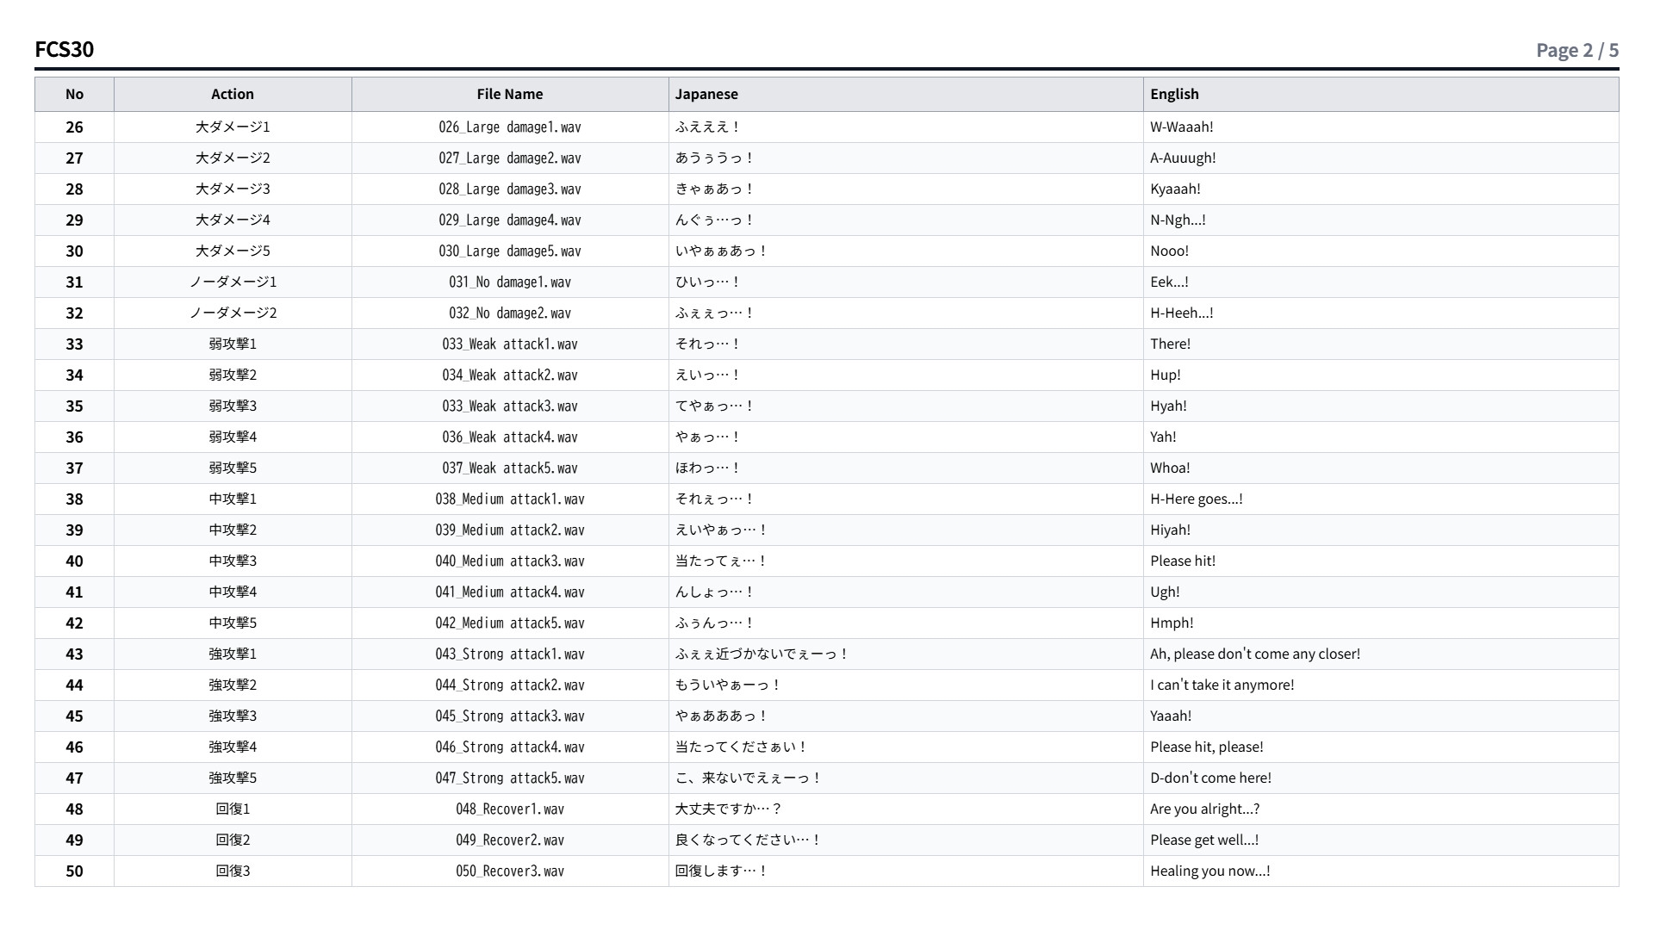Click Action cell 'ノーダメージ2'
Image resolution: width=1654 pixels, height=930 pixels.
(x=233, y=313)
